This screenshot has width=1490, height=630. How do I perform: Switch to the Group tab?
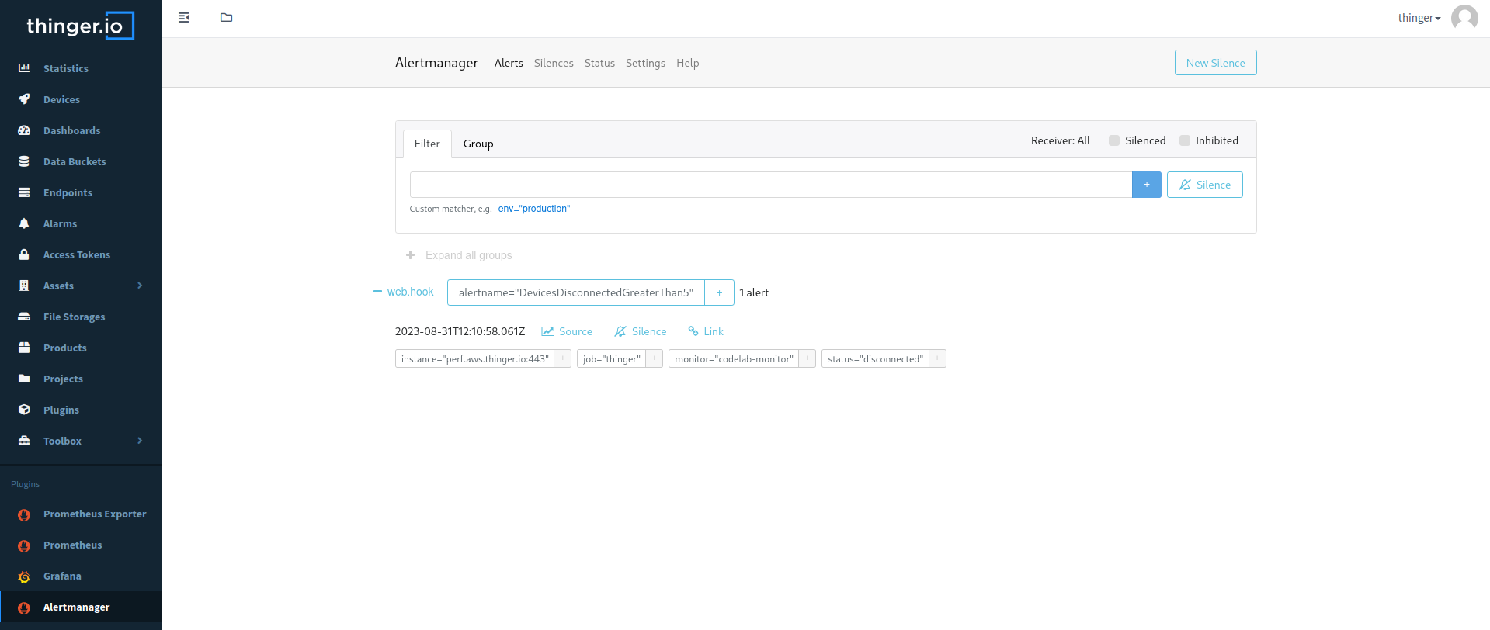(x=478, y=144)
